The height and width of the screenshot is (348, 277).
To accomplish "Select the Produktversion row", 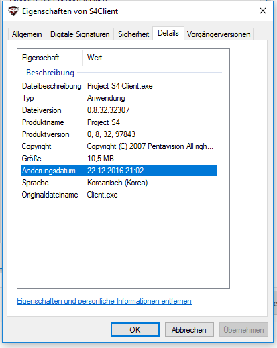I will 119,134.
